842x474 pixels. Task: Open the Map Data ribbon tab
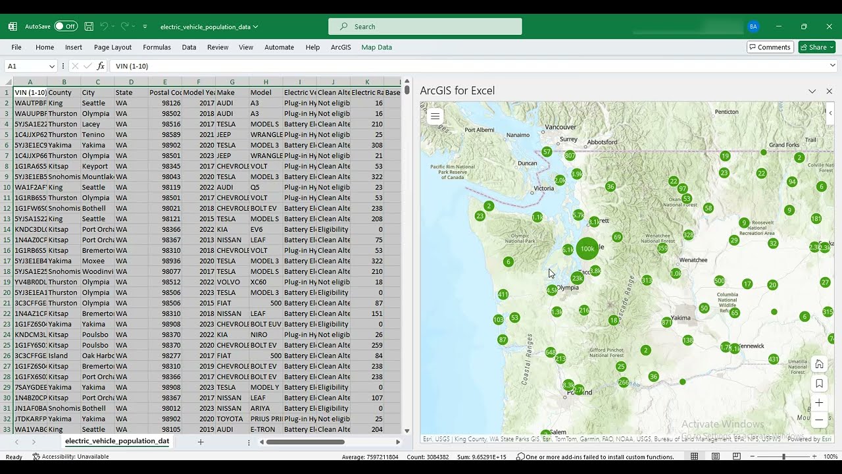[x=376, y=47]
